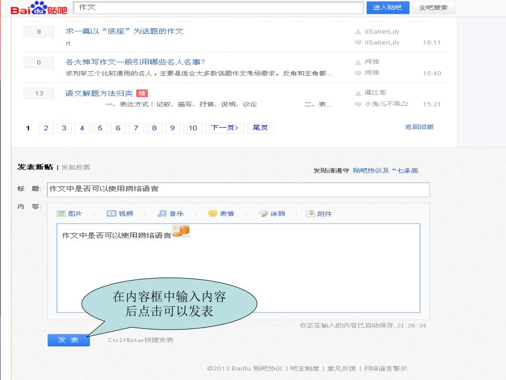This screenshot has height=380, width=506.
Task: Open the thread 求一篇以"底座"为话题的作文
Action: coord(125,31)
